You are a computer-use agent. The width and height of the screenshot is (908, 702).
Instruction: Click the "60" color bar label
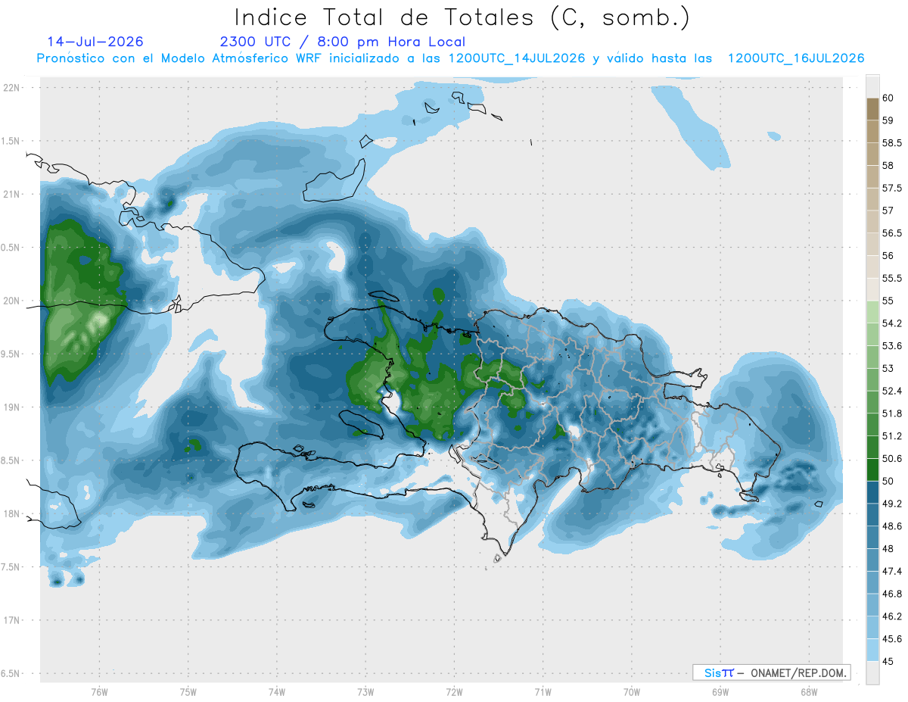(888, 98)
